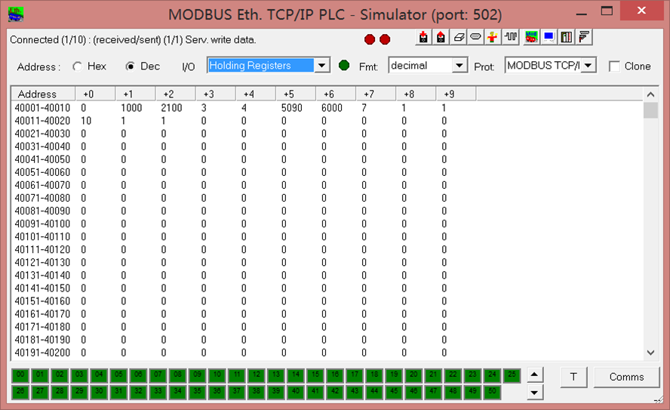Screen dimensions: 670x410
Task: Select the row labeled 40191-40200
Action: coord(42,353)
